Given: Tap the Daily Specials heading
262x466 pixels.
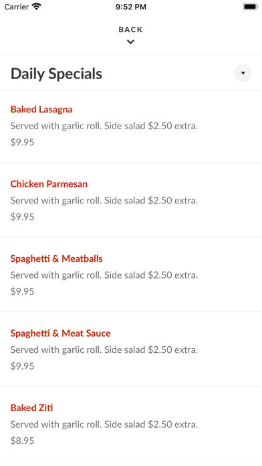Looking at the screenshot, I should pos(56,74).
